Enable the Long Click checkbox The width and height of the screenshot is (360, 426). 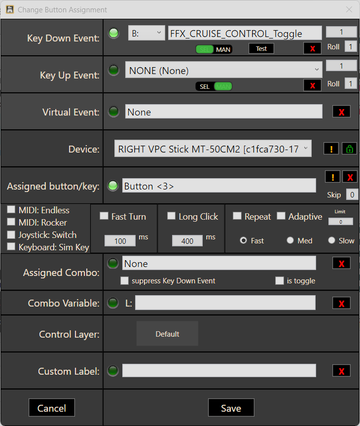pyautogui.click(x=171, y=216)
